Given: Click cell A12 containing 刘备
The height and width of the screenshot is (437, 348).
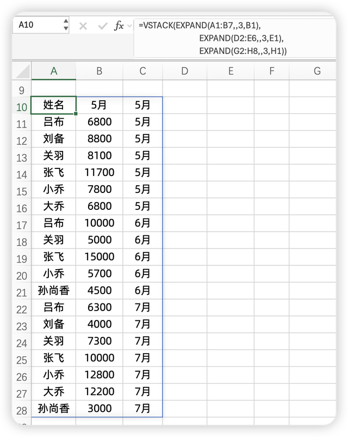Looking at the screenshot, I should tap(54, 139).
